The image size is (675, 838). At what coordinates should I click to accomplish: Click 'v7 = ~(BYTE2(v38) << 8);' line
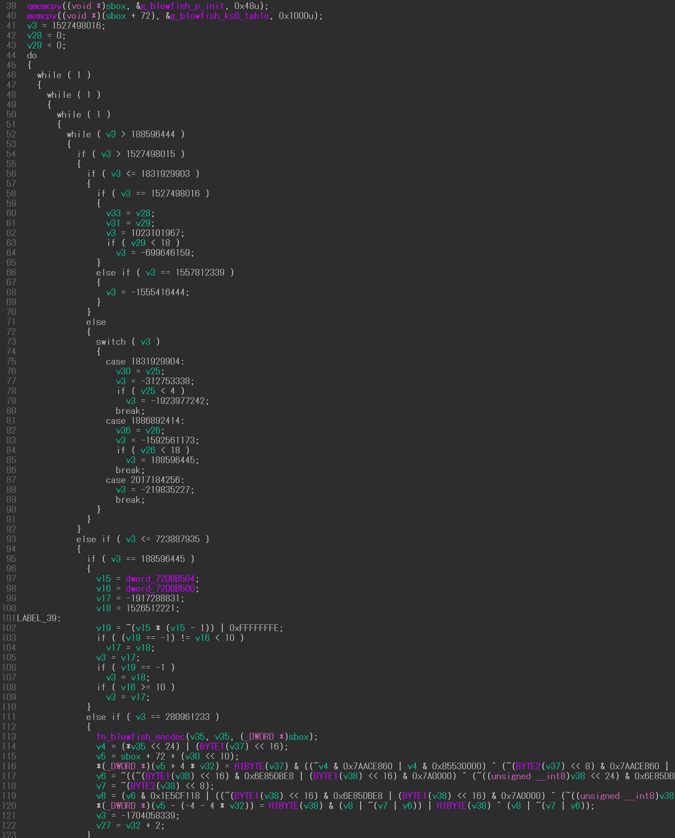click(x=155, y=786)
